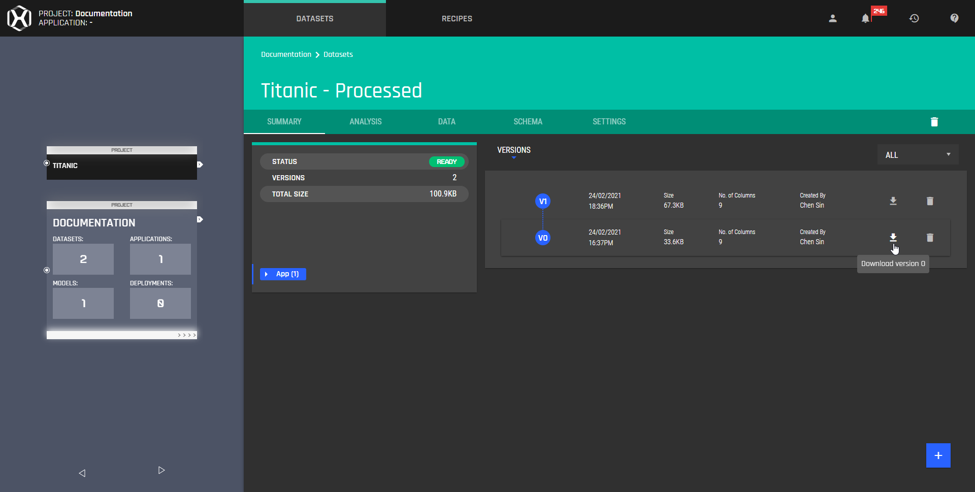Go to next project with right arrow

pos(161,470)
